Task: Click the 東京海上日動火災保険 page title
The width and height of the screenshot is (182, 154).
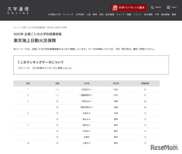Action: pos(35,41)
